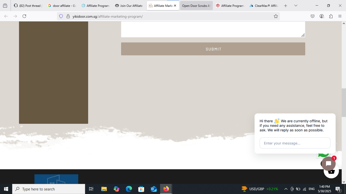Click the Firefox taskbar icon
346x194 pixels.
pos(166,189)
